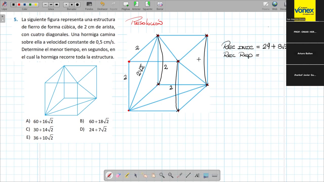The width and height of the screenshot is (324, 182).
Task: Choose the blue pen color
Action: click(25, 5)
